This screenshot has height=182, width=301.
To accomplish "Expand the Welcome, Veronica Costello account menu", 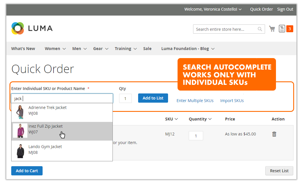I will click(213, 9).
